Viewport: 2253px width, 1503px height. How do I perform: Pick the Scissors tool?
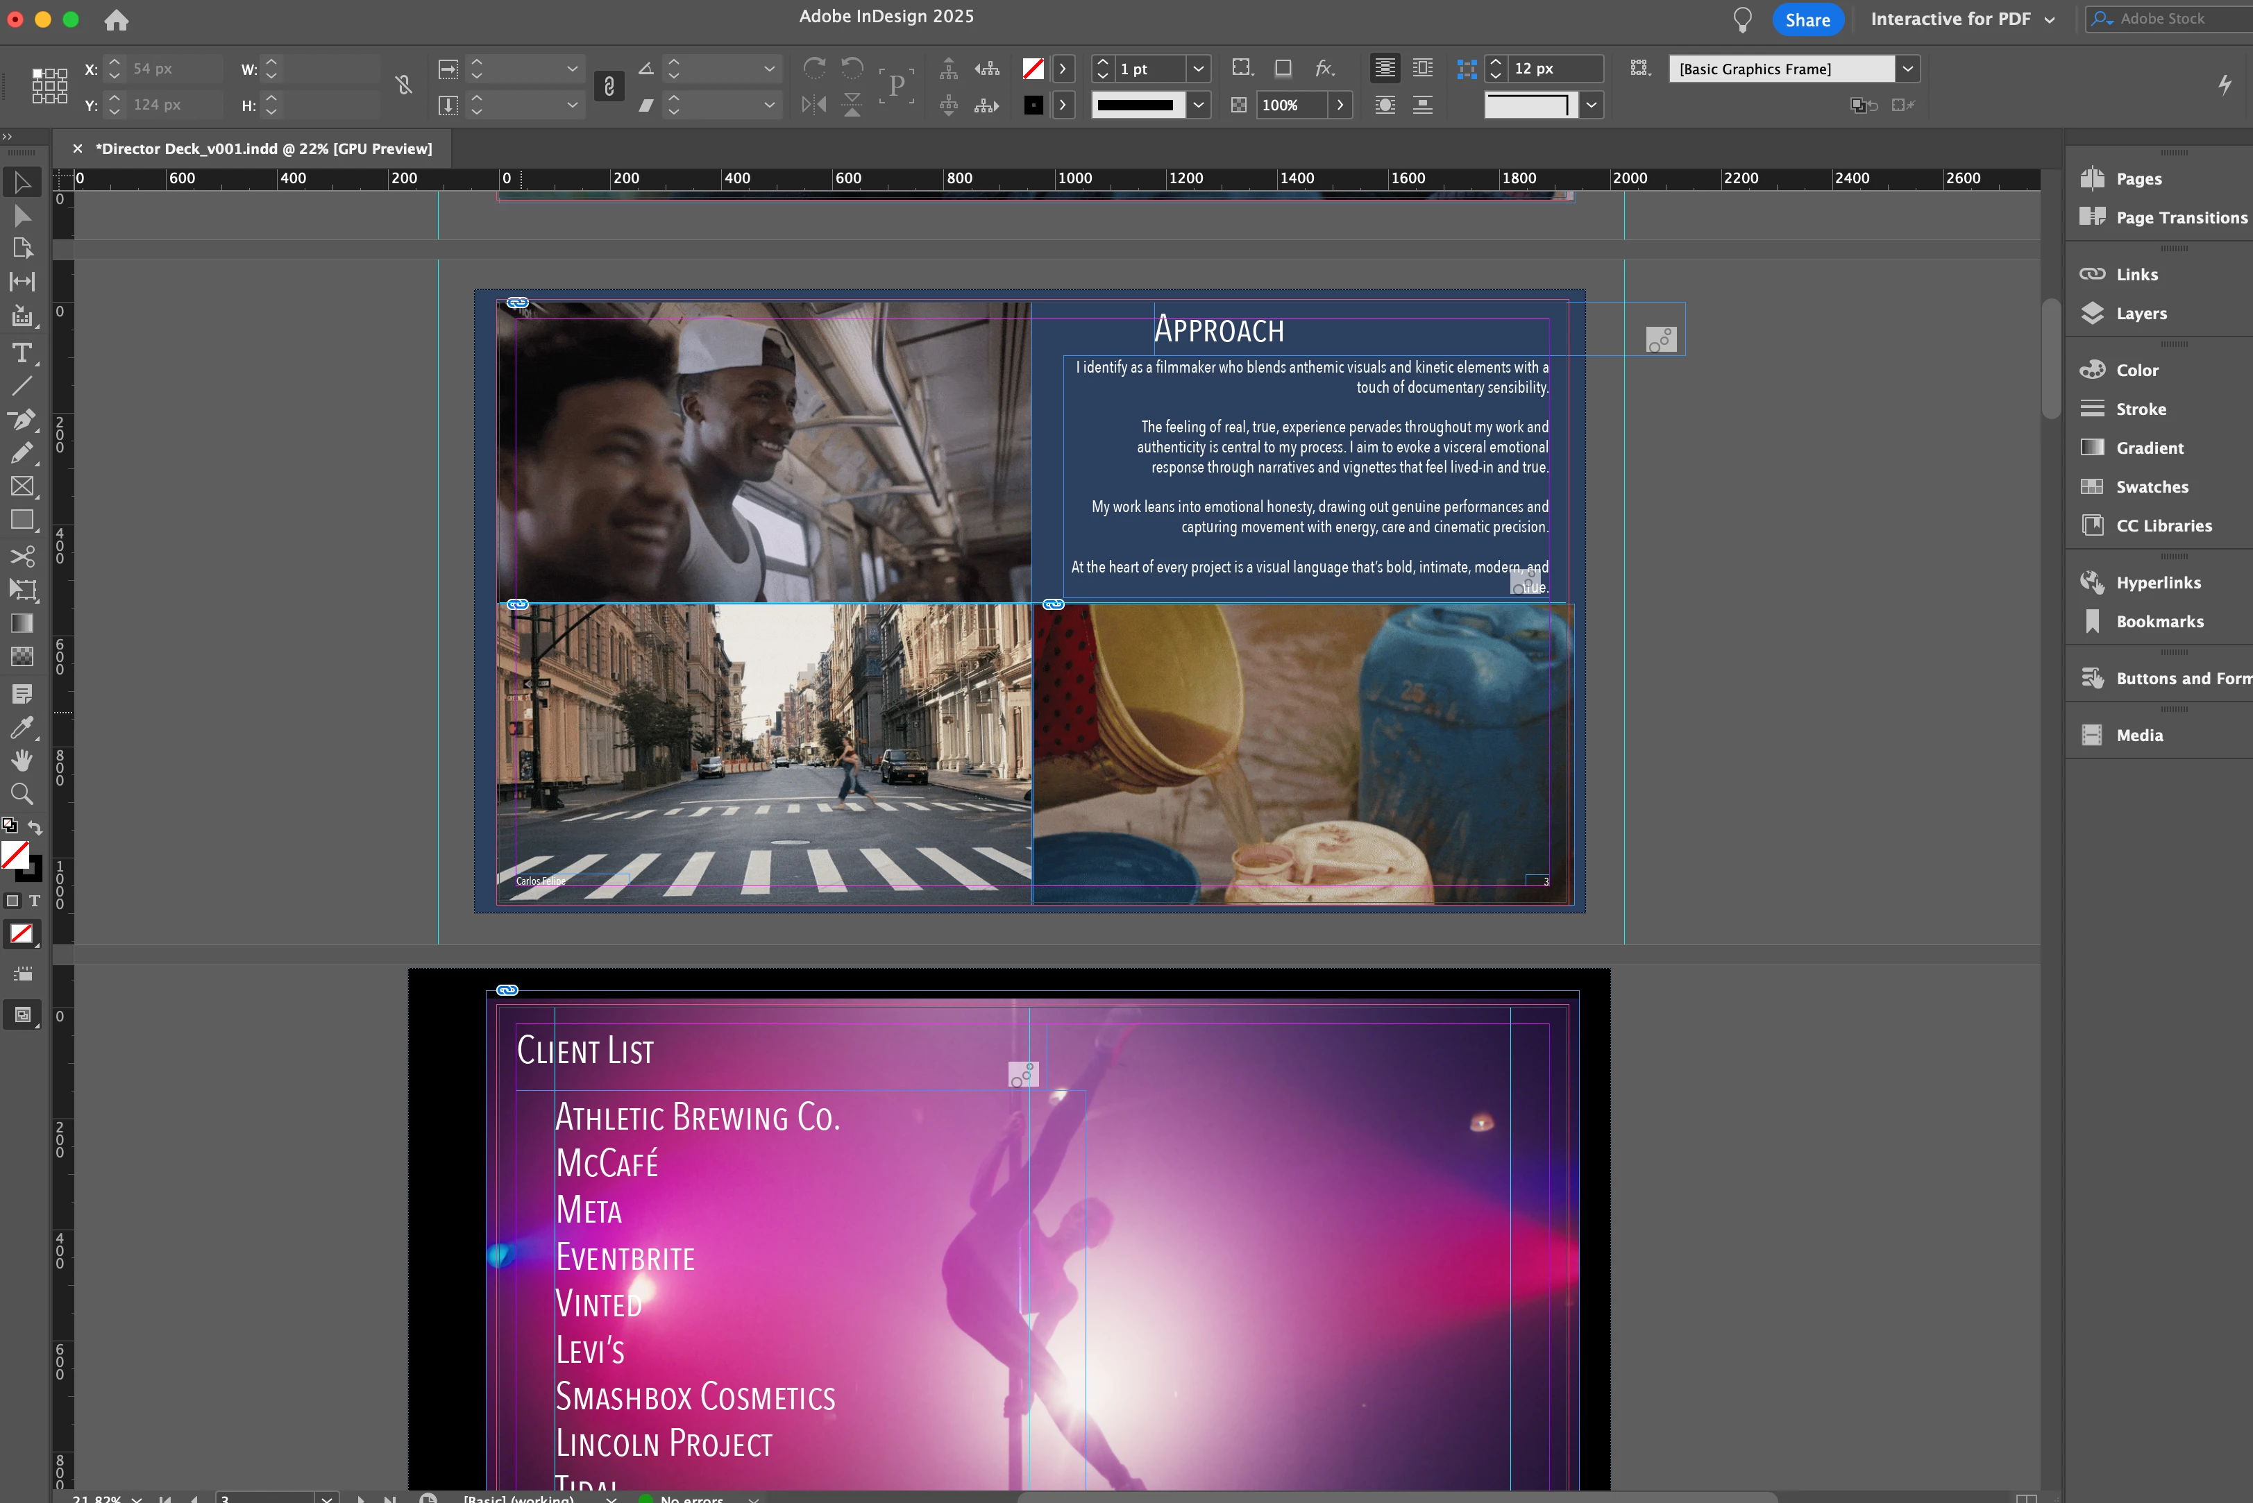pyautogui.click(x=22, y=556)
